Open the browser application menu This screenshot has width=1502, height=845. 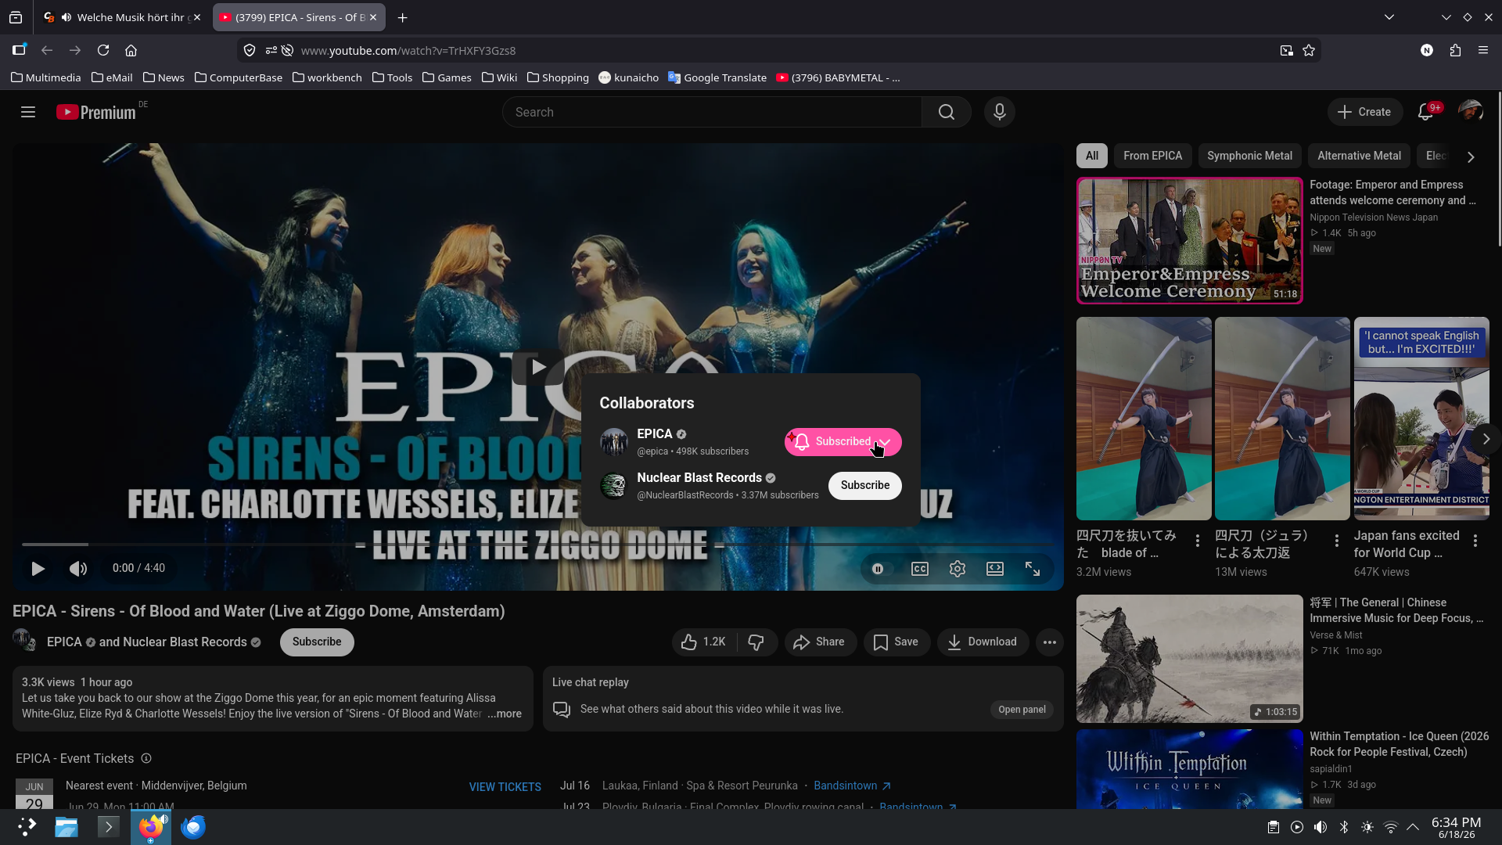click(x=1483, y=50)
